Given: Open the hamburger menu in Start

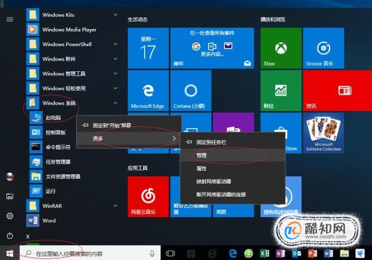Looking at the screenshot, I should pyautogui.click(x=10, y=20).
